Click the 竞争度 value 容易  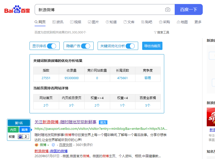(148, 78)
